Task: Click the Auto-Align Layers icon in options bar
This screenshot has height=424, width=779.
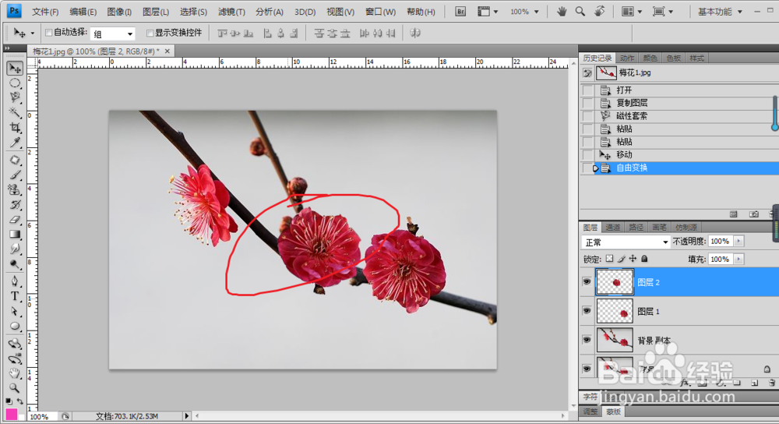Action: coord(415,33)
